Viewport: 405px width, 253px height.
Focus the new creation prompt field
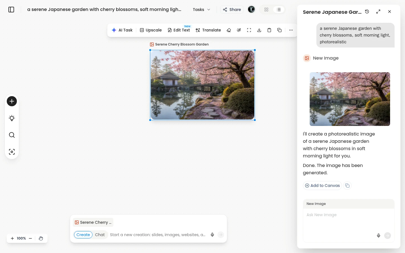pos(158,235)
